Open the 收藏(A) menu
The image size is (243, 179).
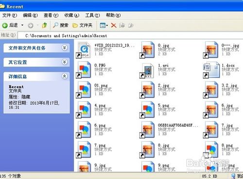coord(71,16)
